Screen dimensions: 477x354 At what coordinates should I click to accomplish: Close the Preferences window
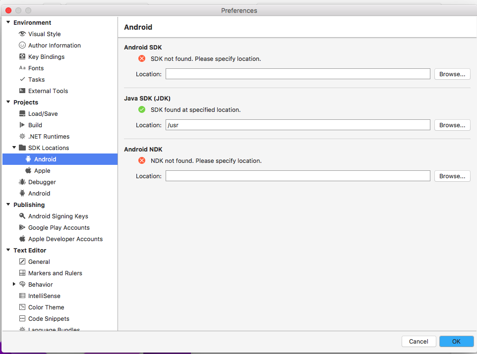click(8, 10)
